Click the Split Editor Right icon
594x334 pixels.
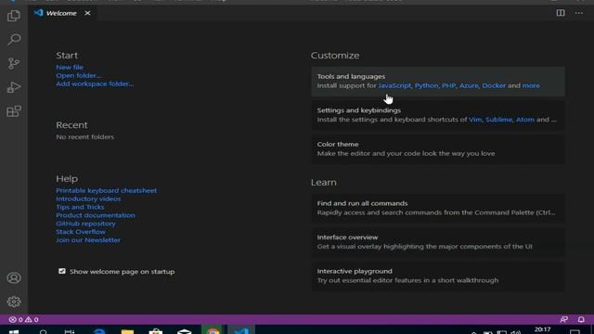tap(561, 13)
